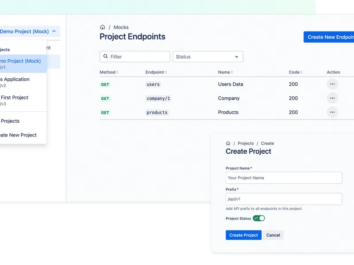Sort endpoints by Code column

[x=296, y=72]
